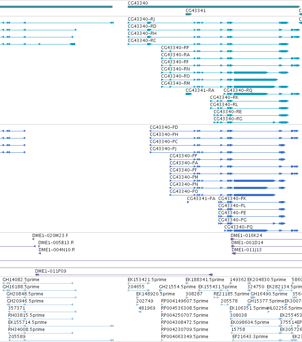Open the EK155714.5prime EST label
This screenshot has height=342, width=302.
tap(27, 322)
